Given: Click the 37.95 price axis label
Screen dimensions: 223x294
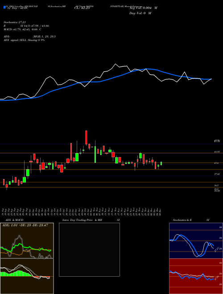Looking at the screenshot, I should click(x=217, y=174).
